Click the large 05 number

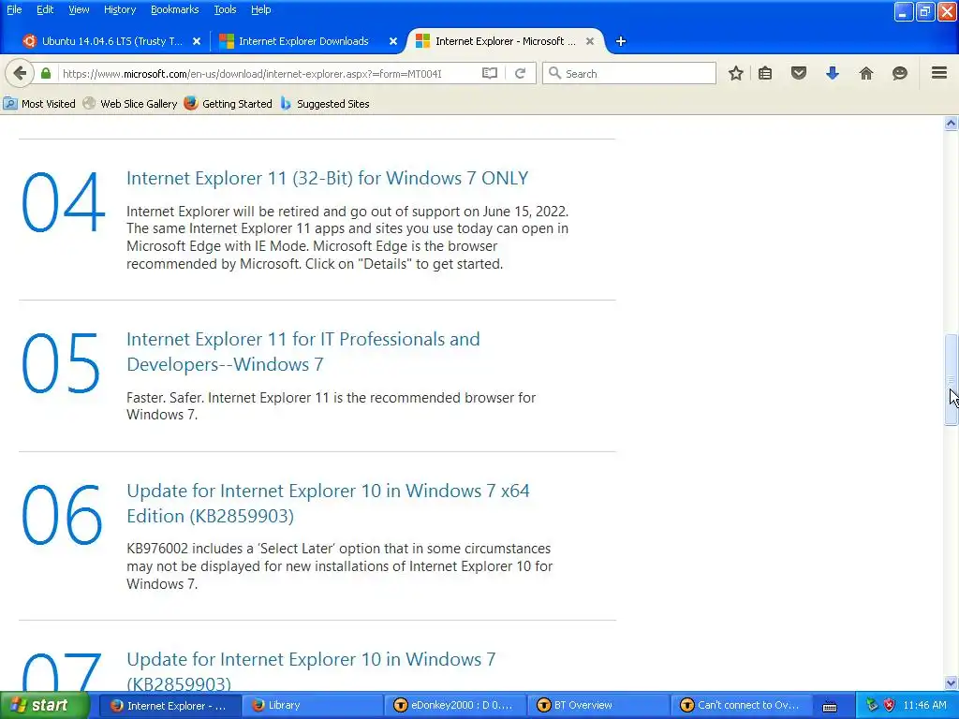click(61, 363)
